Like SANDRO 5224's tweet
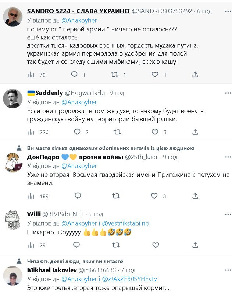The image size is (232, 294). 155,74
